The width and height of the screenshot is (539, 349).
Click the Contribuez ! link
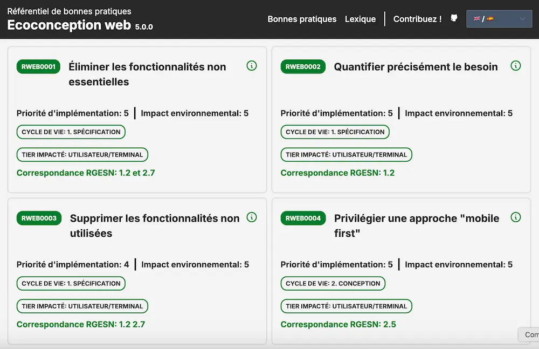(x=417, y=19)
